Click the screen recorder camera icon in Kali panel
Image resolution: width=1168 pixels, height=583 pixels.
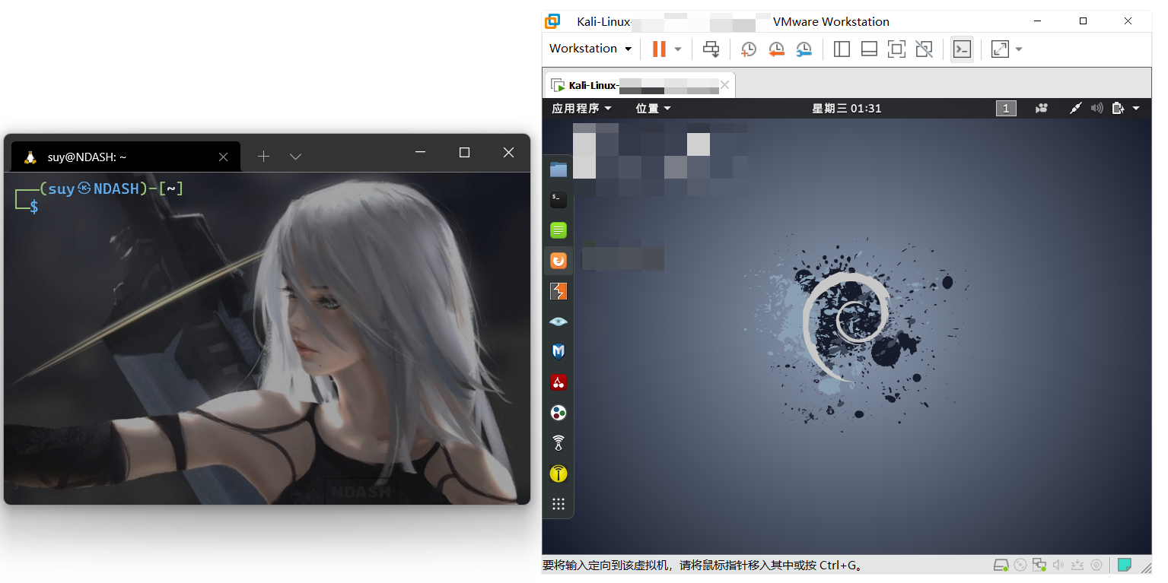pos(1042,108)
